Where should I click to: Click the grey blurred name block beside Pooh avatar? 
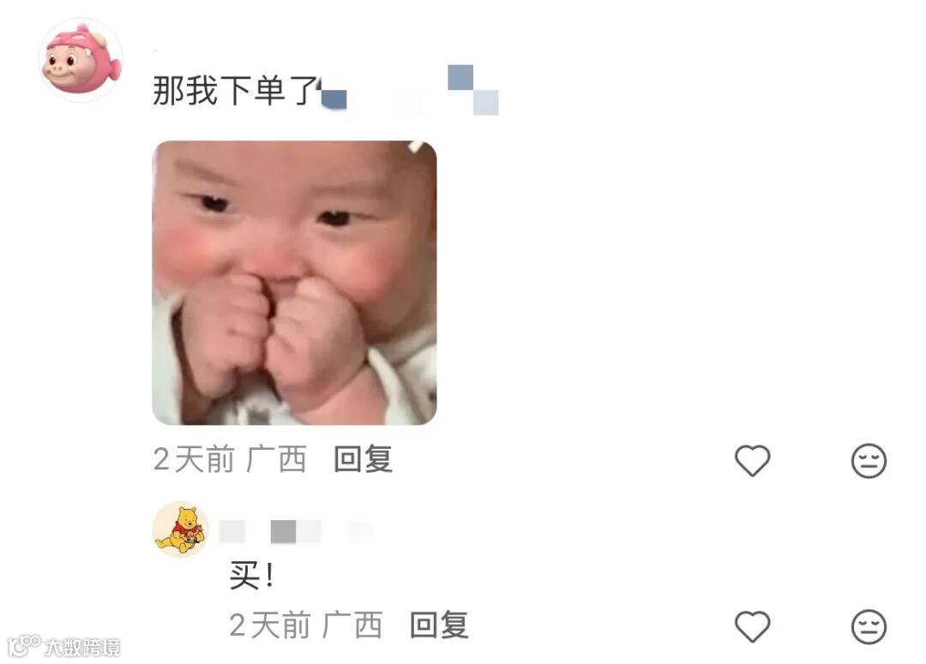283,531
